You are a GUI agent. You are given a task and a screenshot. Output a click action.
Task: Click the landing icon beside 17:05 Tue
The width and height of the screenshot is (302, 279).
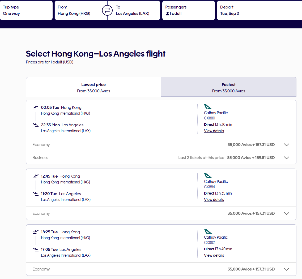pos(36,249)
